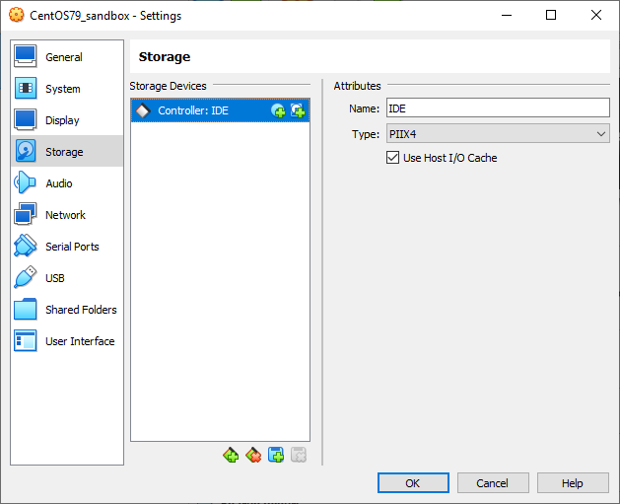Image resolution: width=620 pixels, height=504 pixels.
Task: Open the Shared Folders settings
Action: coord(81,310)
